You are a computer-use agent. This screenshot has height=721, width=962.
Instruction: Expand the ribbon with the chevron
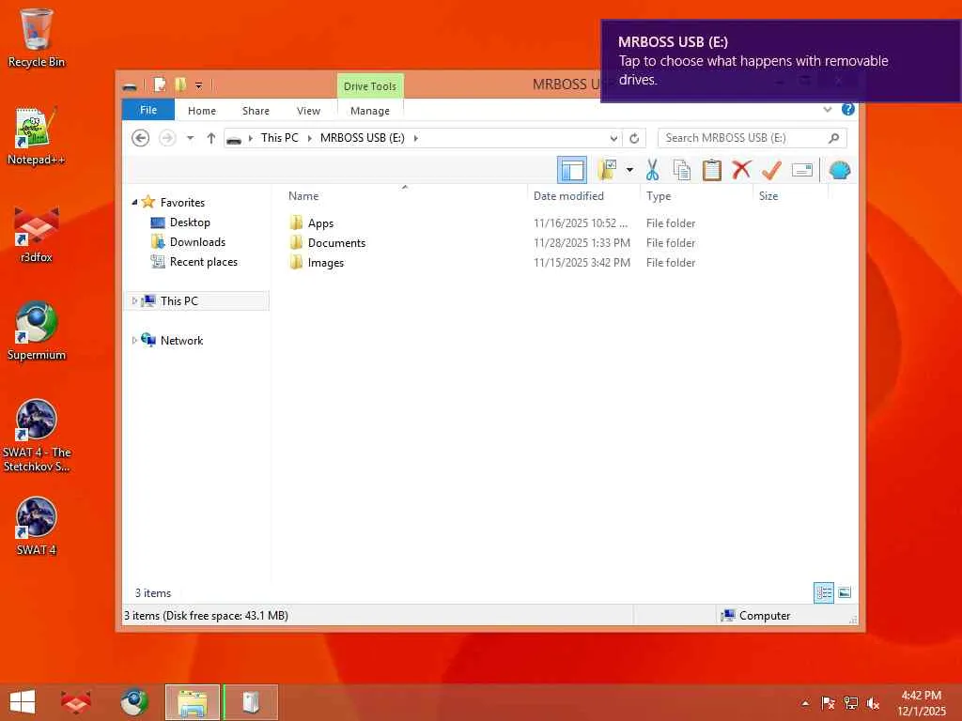827,109
